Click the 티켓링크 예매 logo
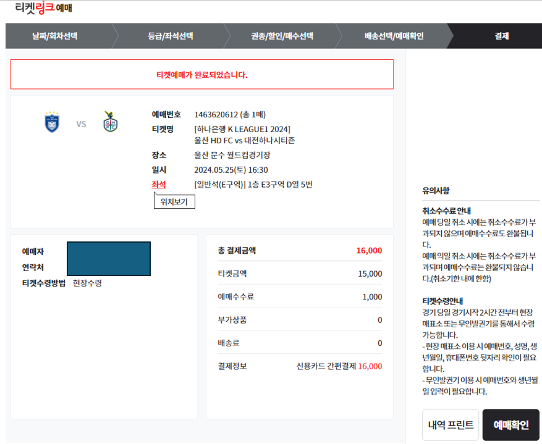The height and width of the screenshot is (444, 542). click(43, 7)
